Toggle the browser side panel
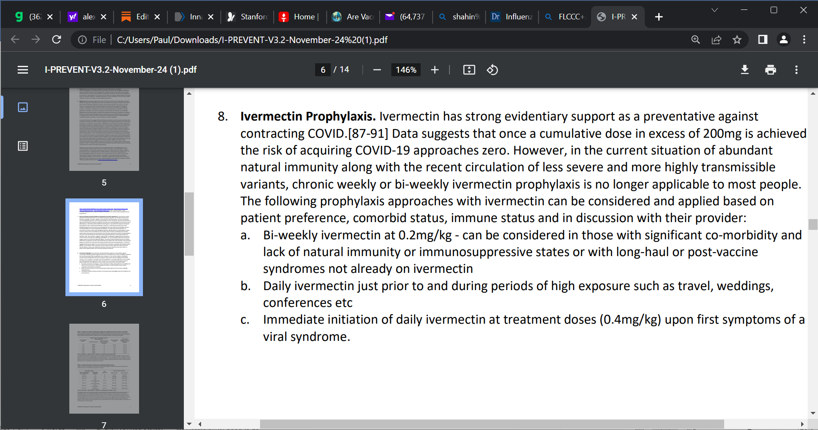 (763, 40)
